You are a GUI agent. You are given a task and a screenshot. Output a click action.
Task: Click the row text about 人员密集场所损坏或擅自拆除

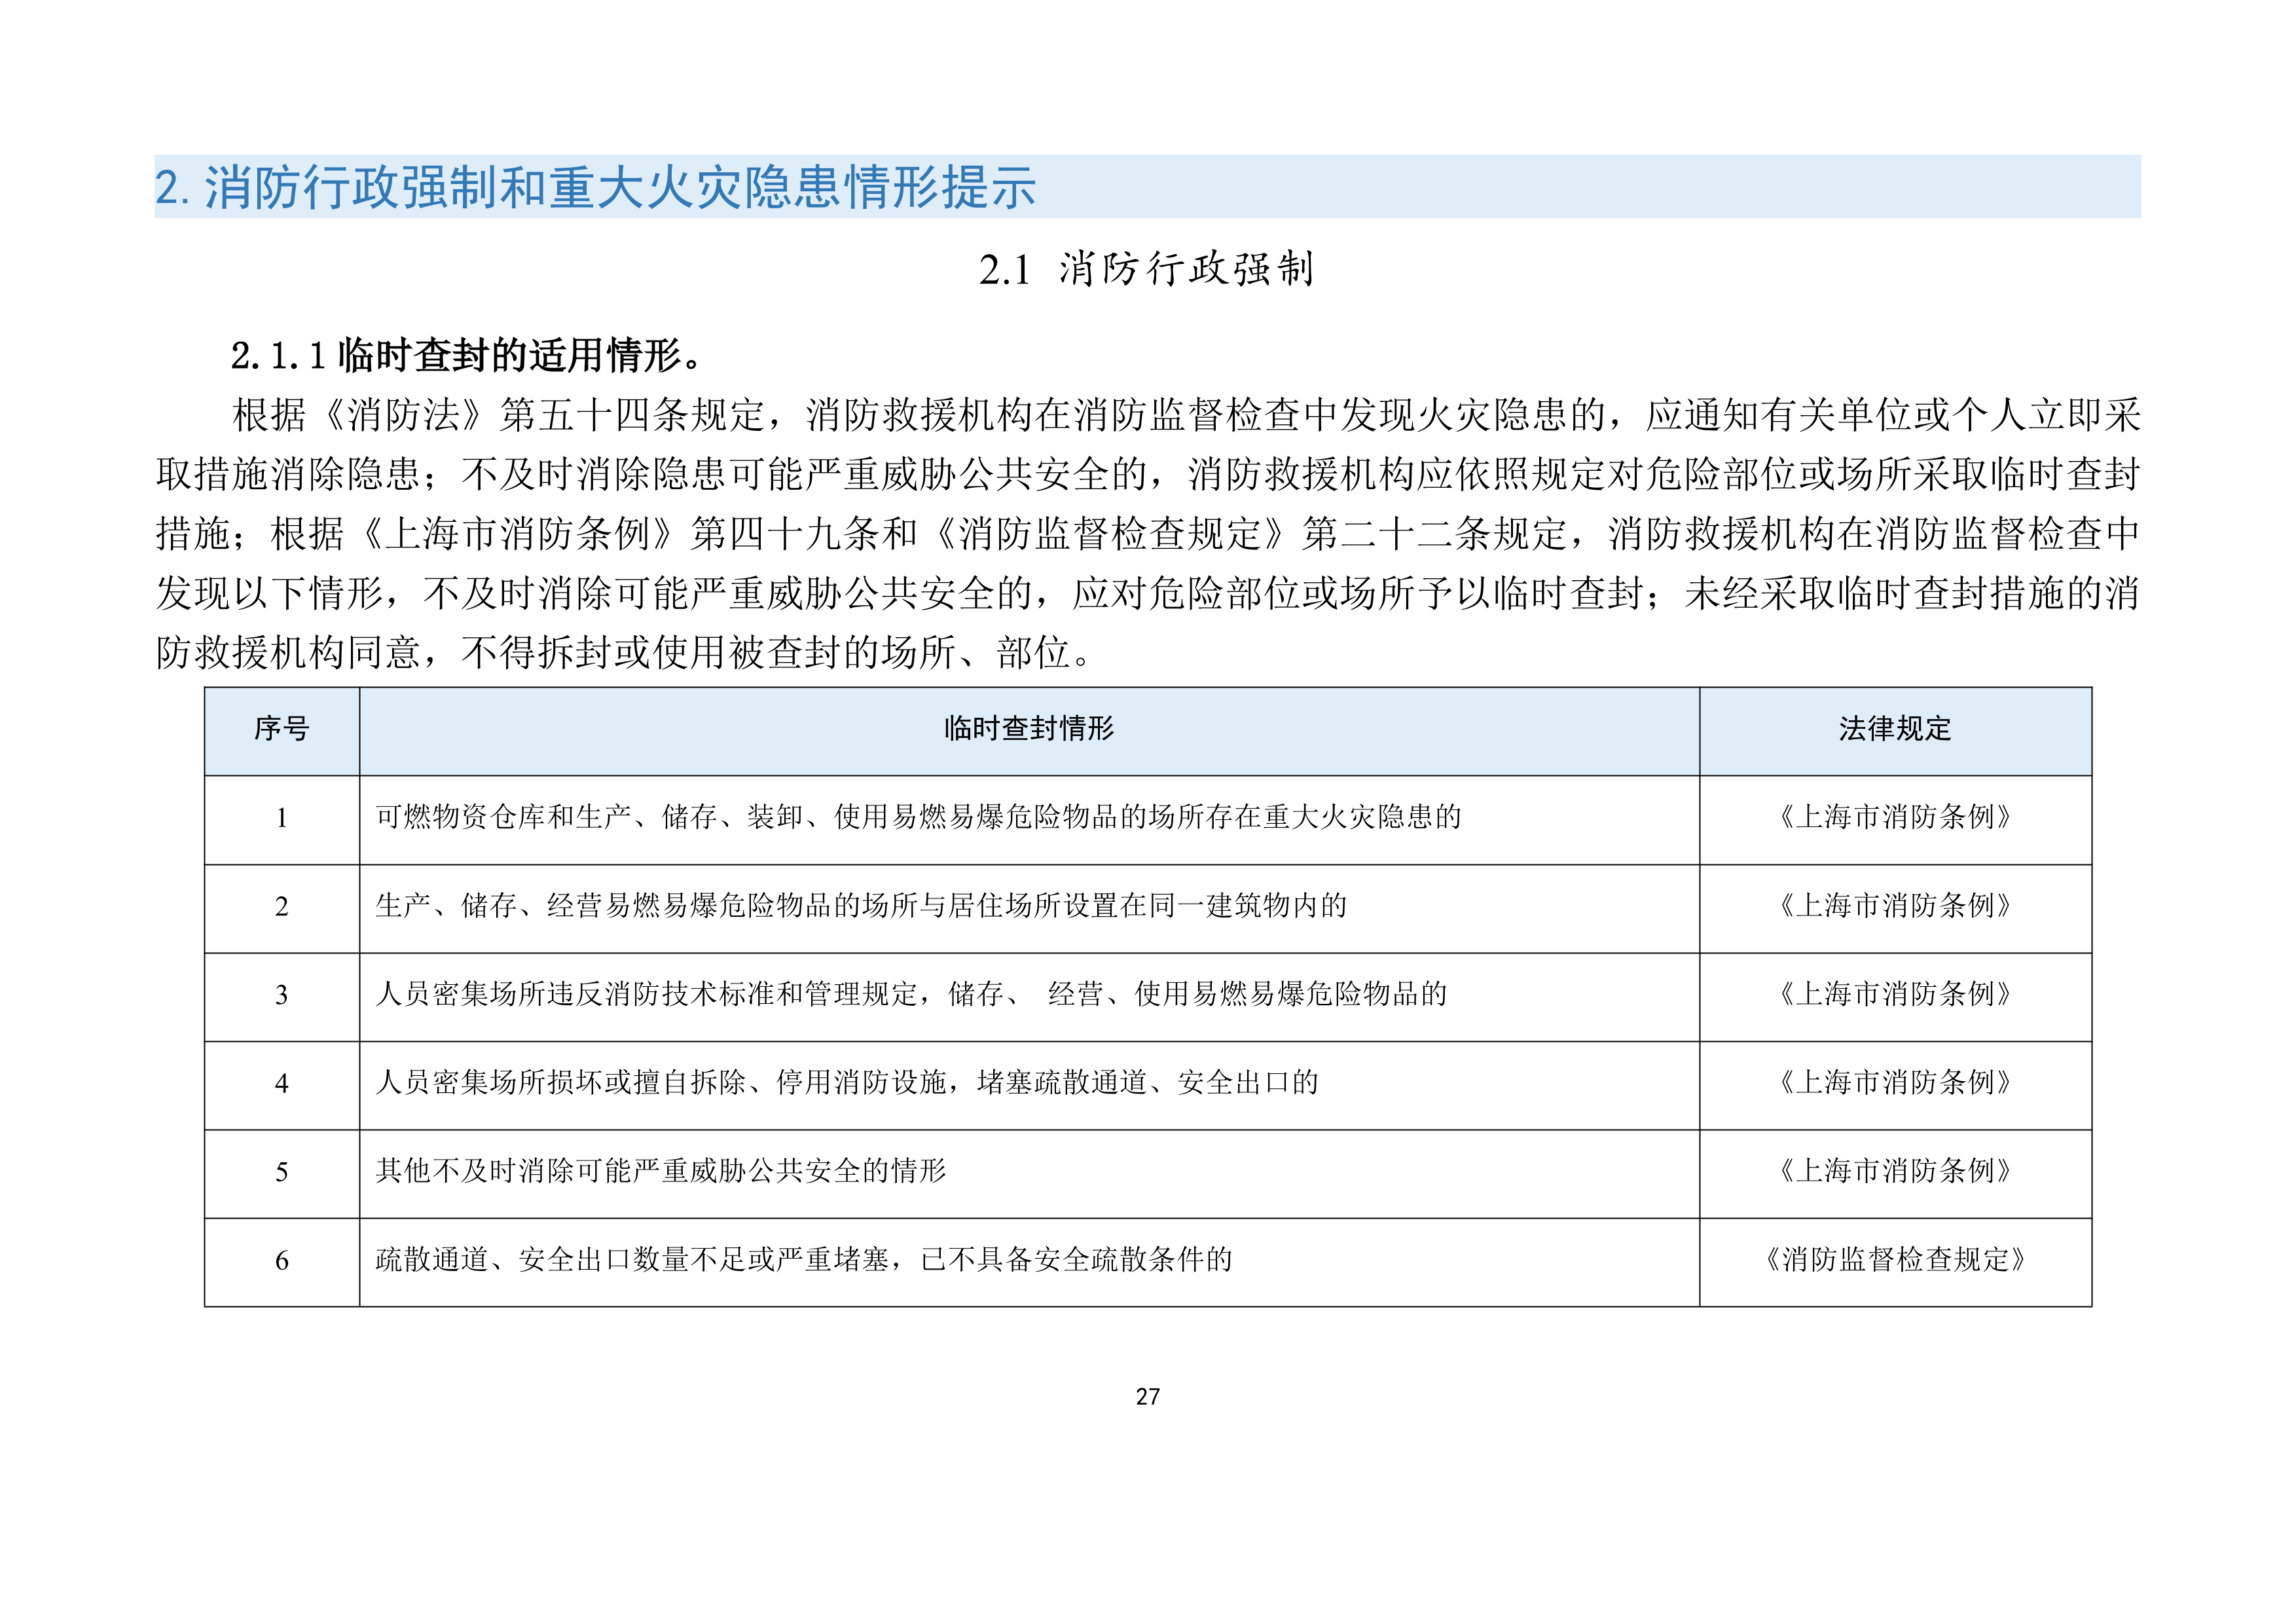(847, 1082)
